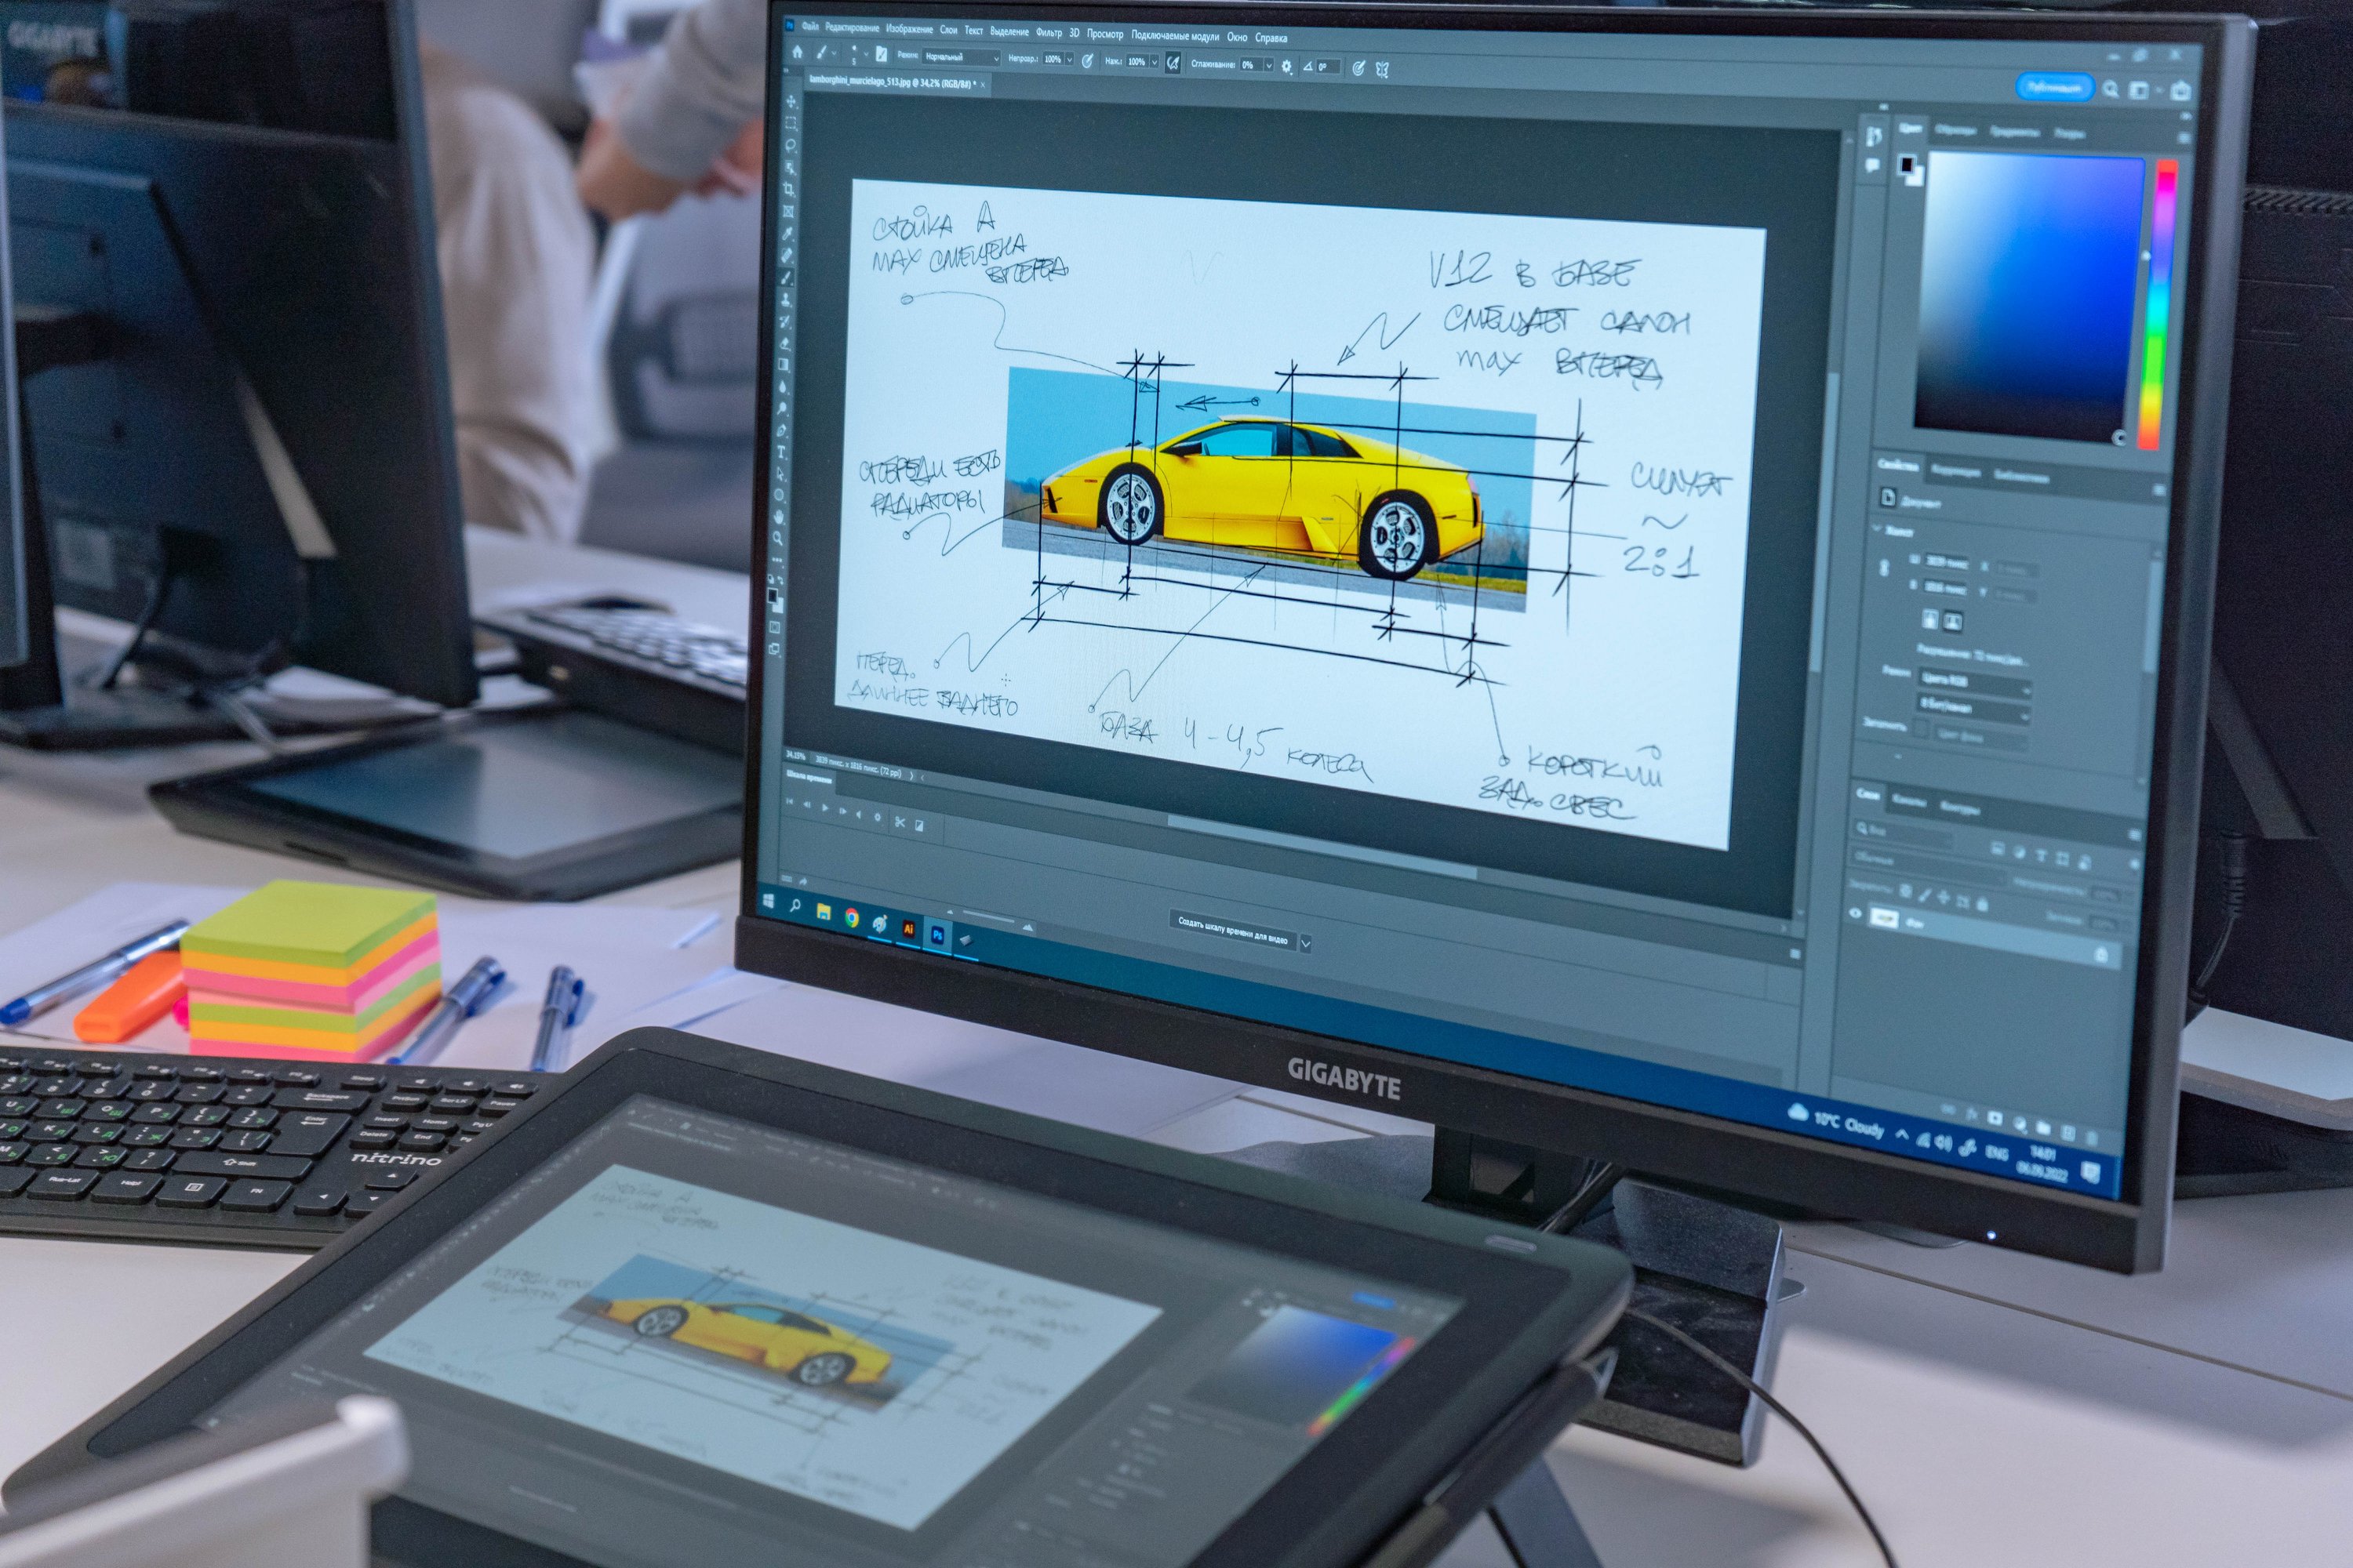Select the Horizontal Type tool

click(x=782, y=452)
